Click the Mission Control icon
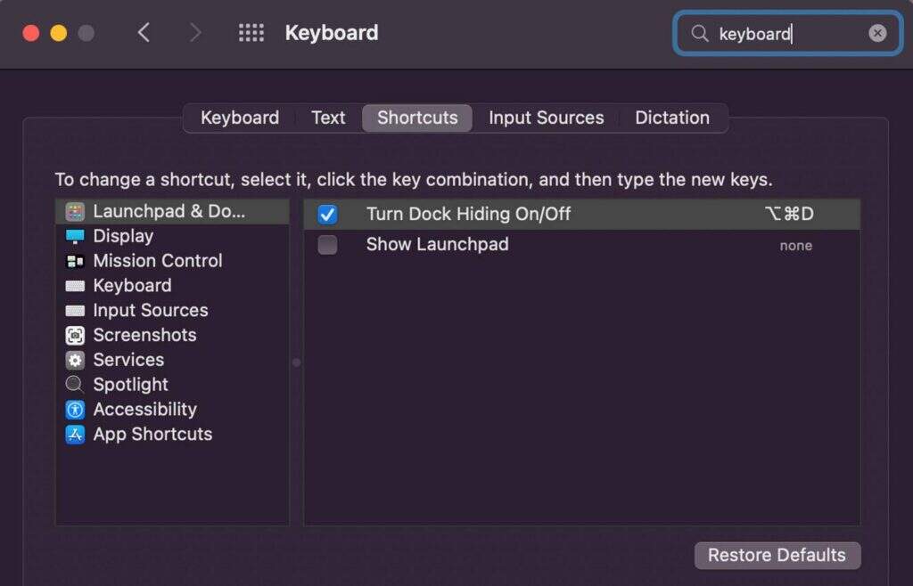The image size is (913, 586). [x=76, y=261]
